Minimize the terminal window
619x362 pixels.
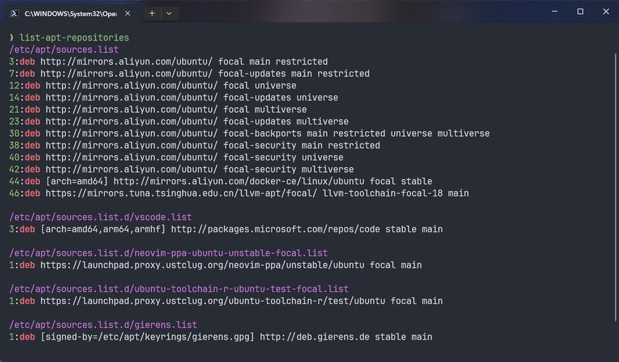(x=555, y=12)
